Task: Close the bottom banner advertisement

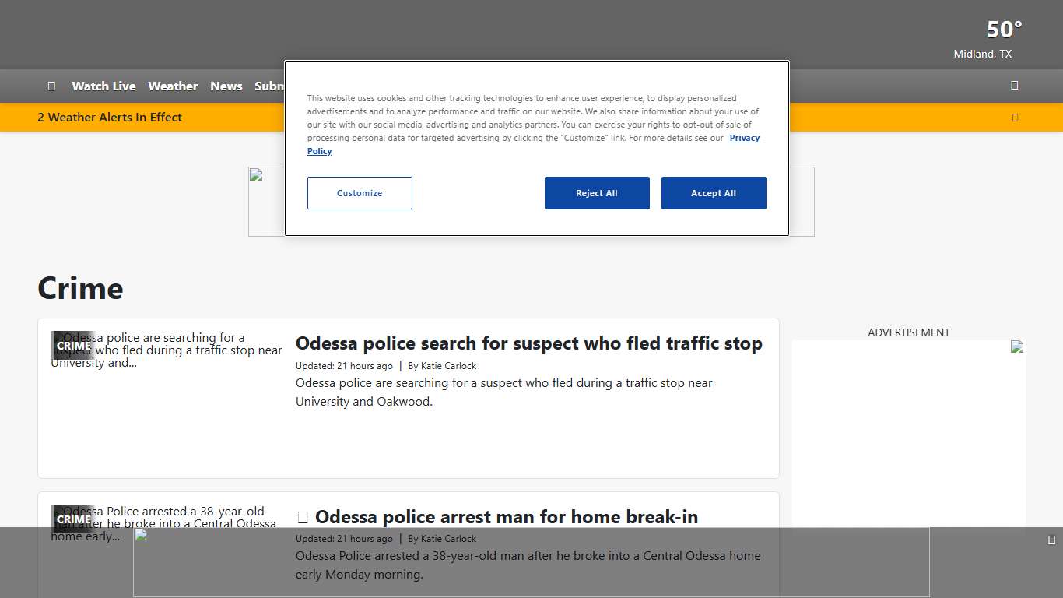Action: click(1051, 540)
